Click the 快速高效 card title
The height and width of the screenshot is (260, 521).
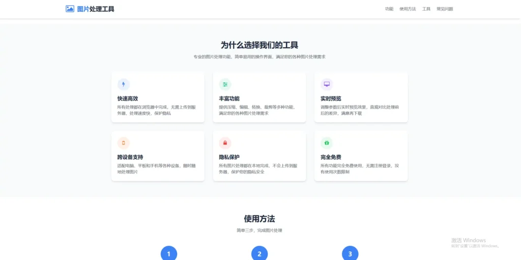point(128,99)
